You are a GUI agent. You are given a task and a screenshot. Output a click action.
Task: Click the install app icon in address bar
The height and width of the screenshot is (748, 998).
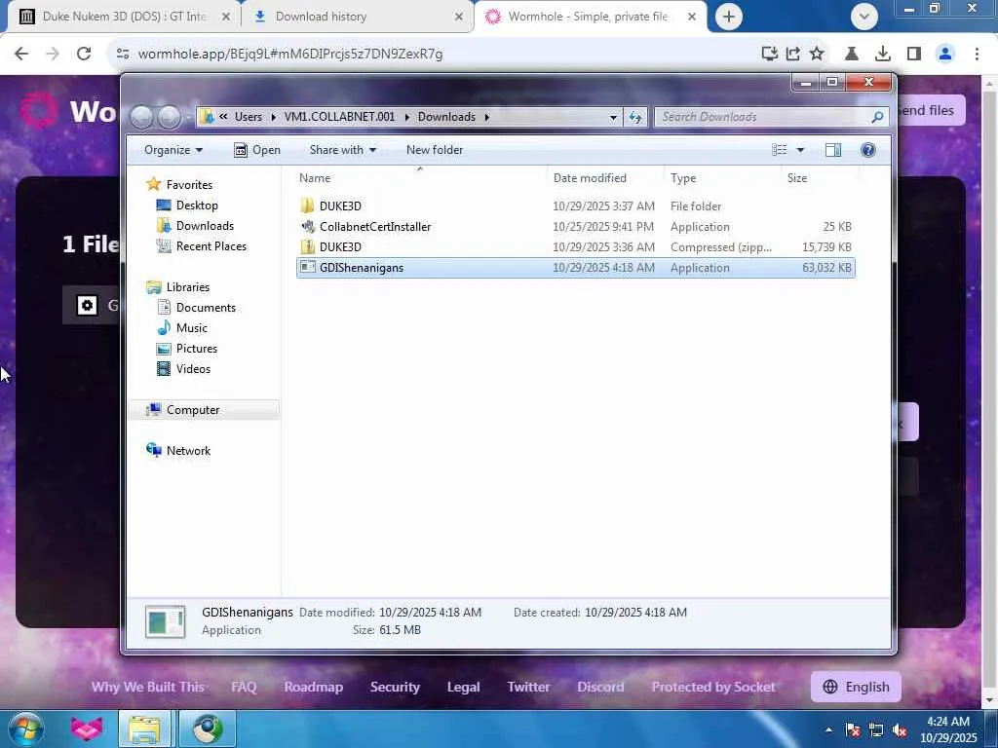pyautogui.click(x=770, y=55)
